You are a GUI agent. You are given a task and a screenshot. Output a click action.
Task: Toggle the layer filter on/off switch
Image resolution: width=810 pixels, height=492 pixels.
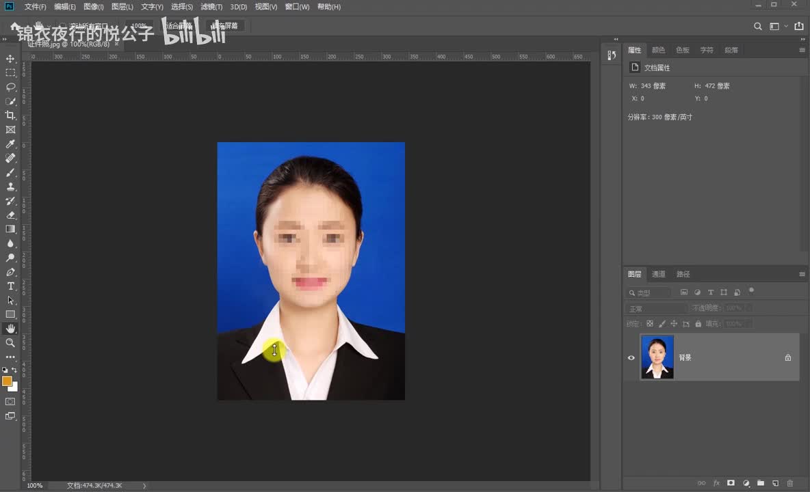751,291
